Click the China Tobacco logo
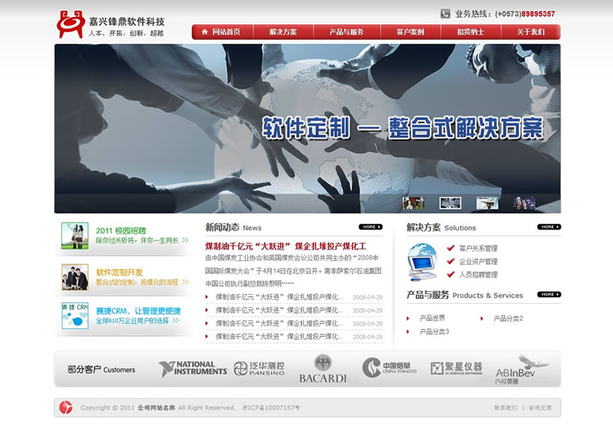613x425 pixels. (390, 368)
